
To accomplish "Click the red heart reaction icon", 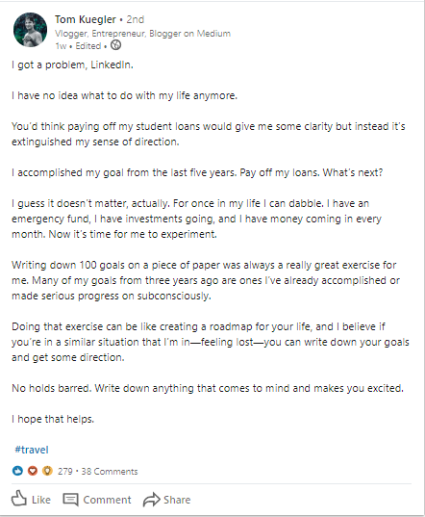I will tap(33, 471).
